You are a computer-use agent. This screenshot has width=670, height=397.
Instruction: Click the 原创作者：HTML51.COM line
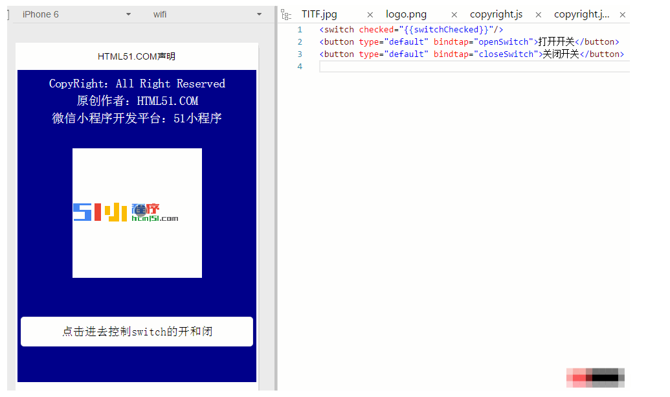click(137, 101)
